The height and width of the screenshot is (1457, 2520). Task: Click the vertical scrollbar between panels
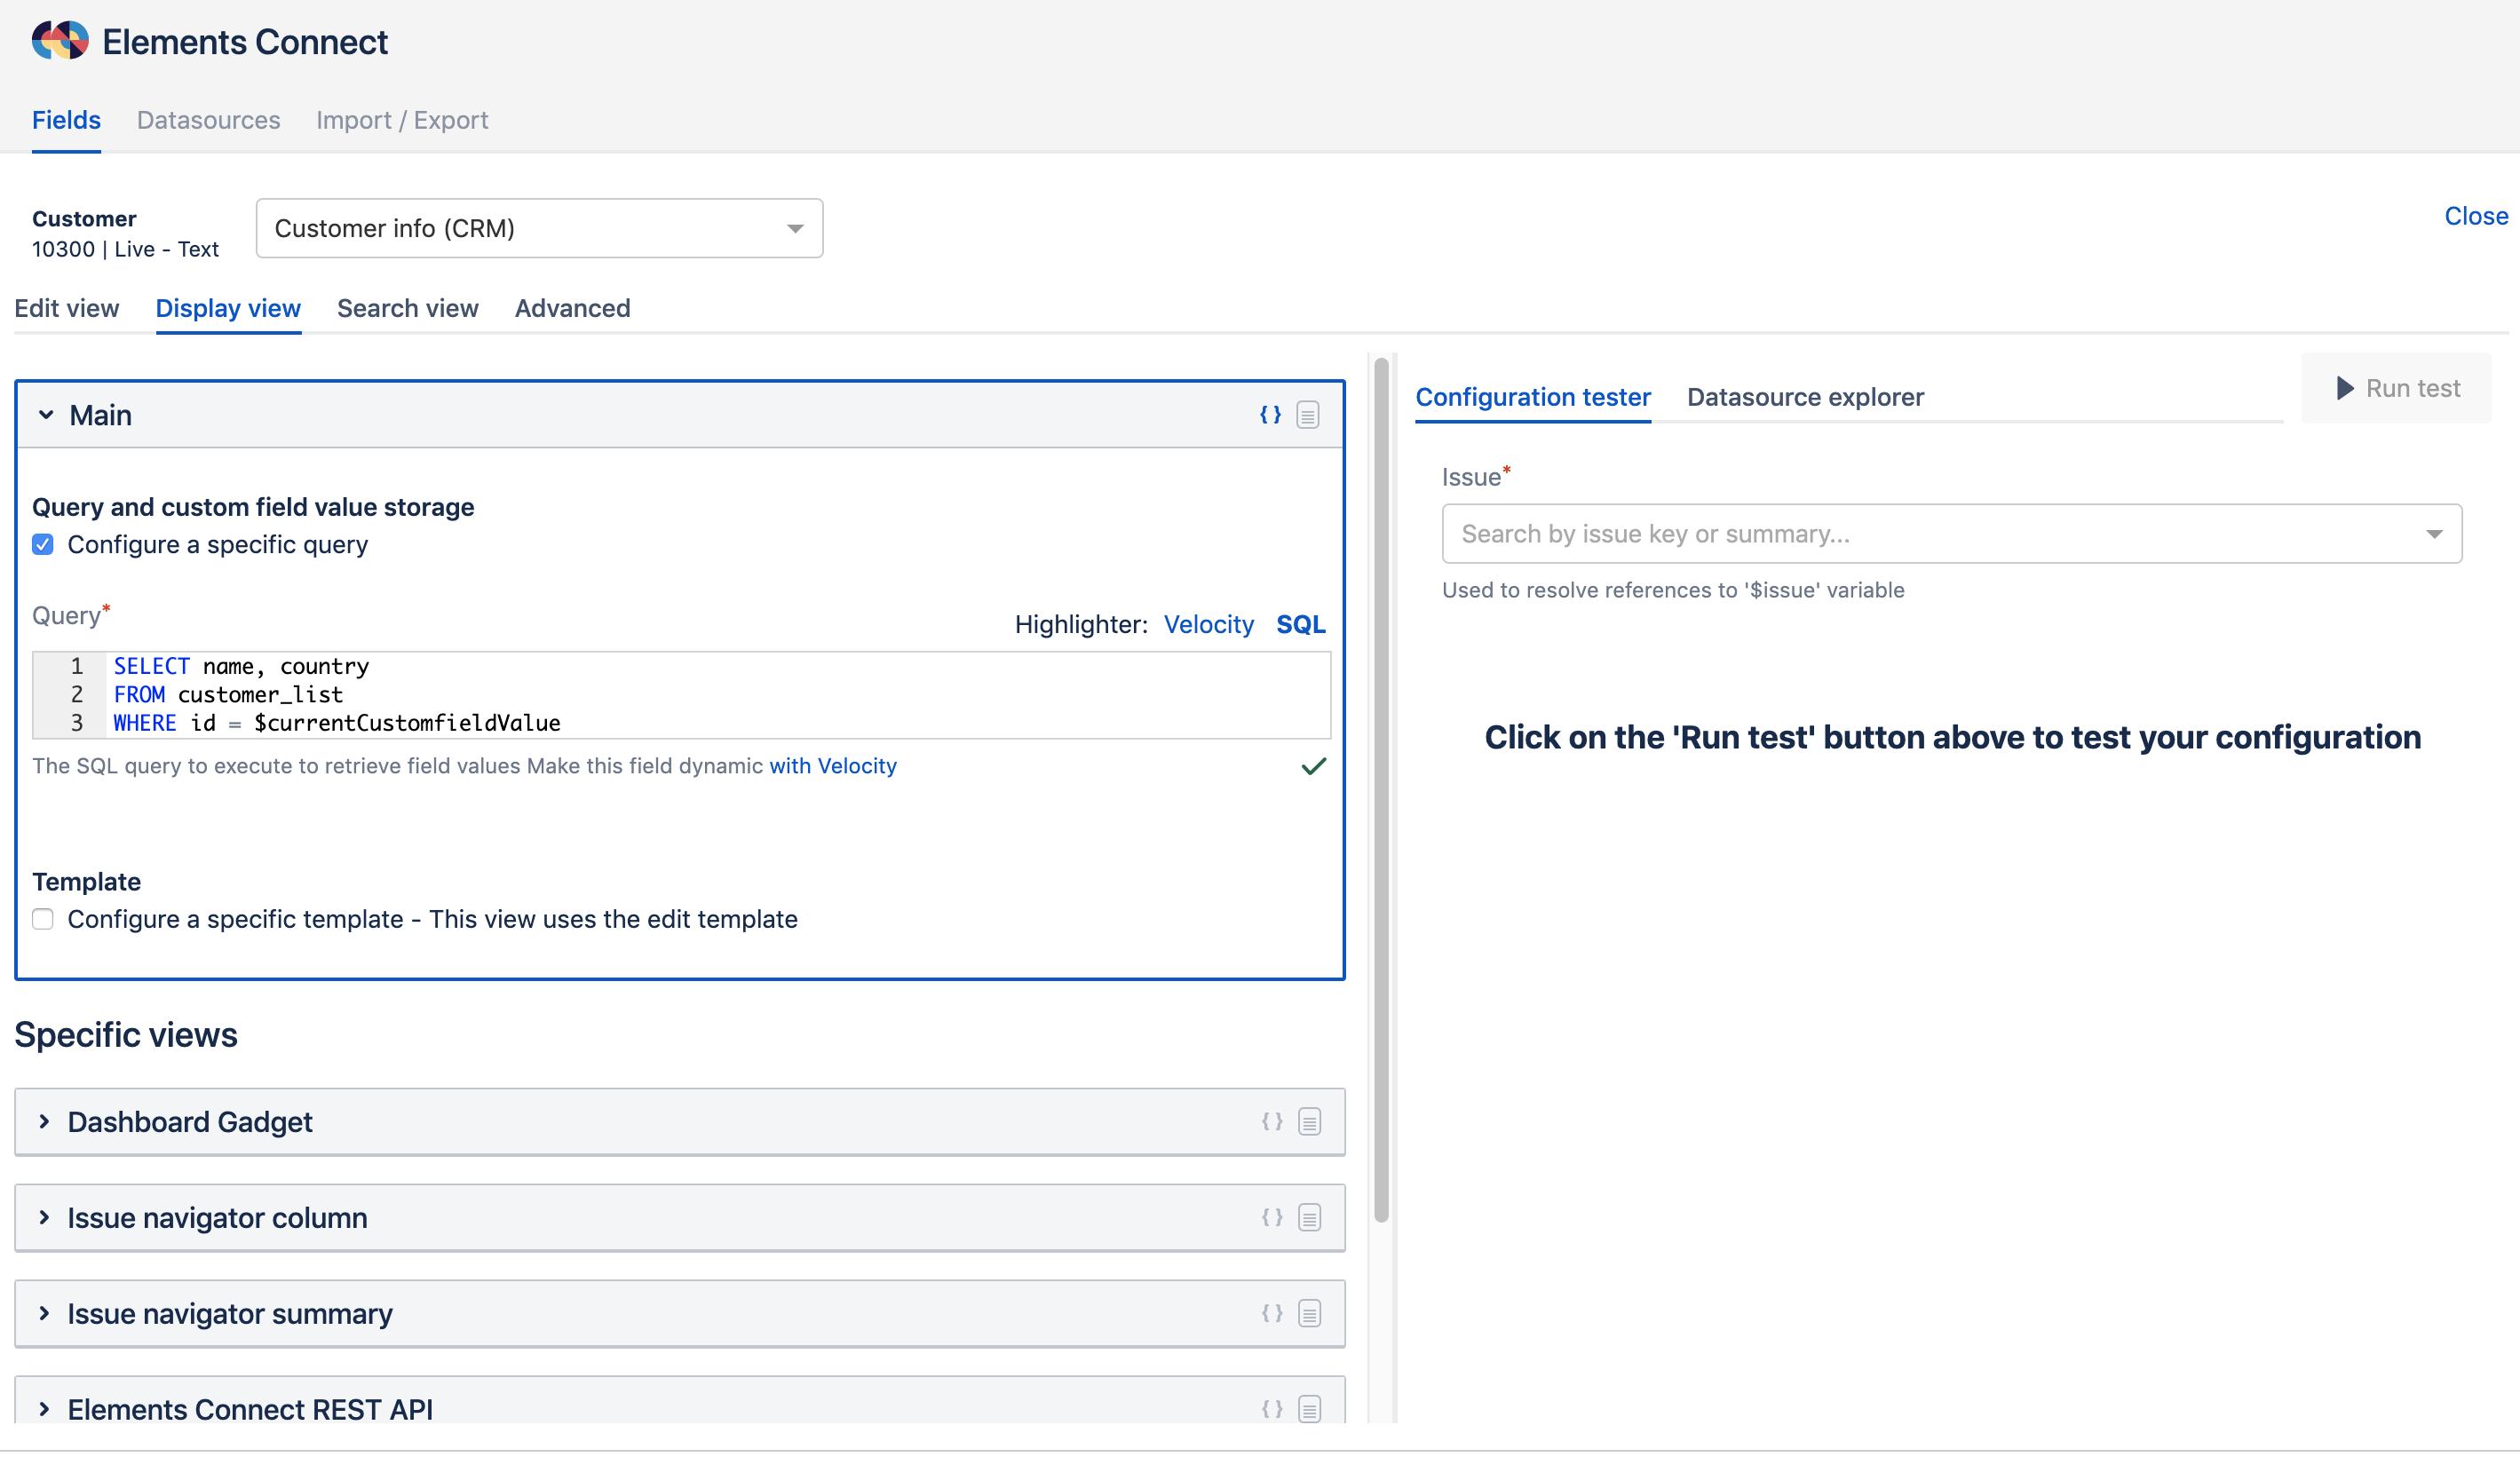coord(1381,790)
